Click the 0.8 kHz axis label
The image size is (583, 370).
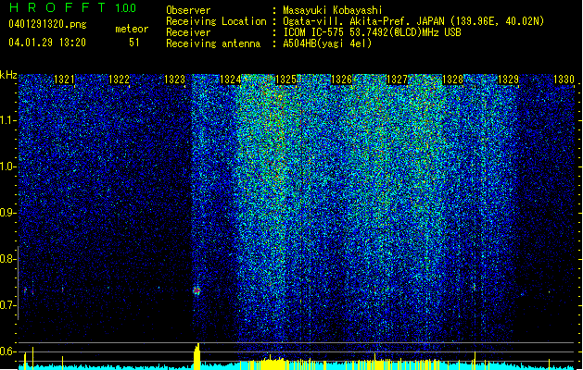(x=8, y=259)
